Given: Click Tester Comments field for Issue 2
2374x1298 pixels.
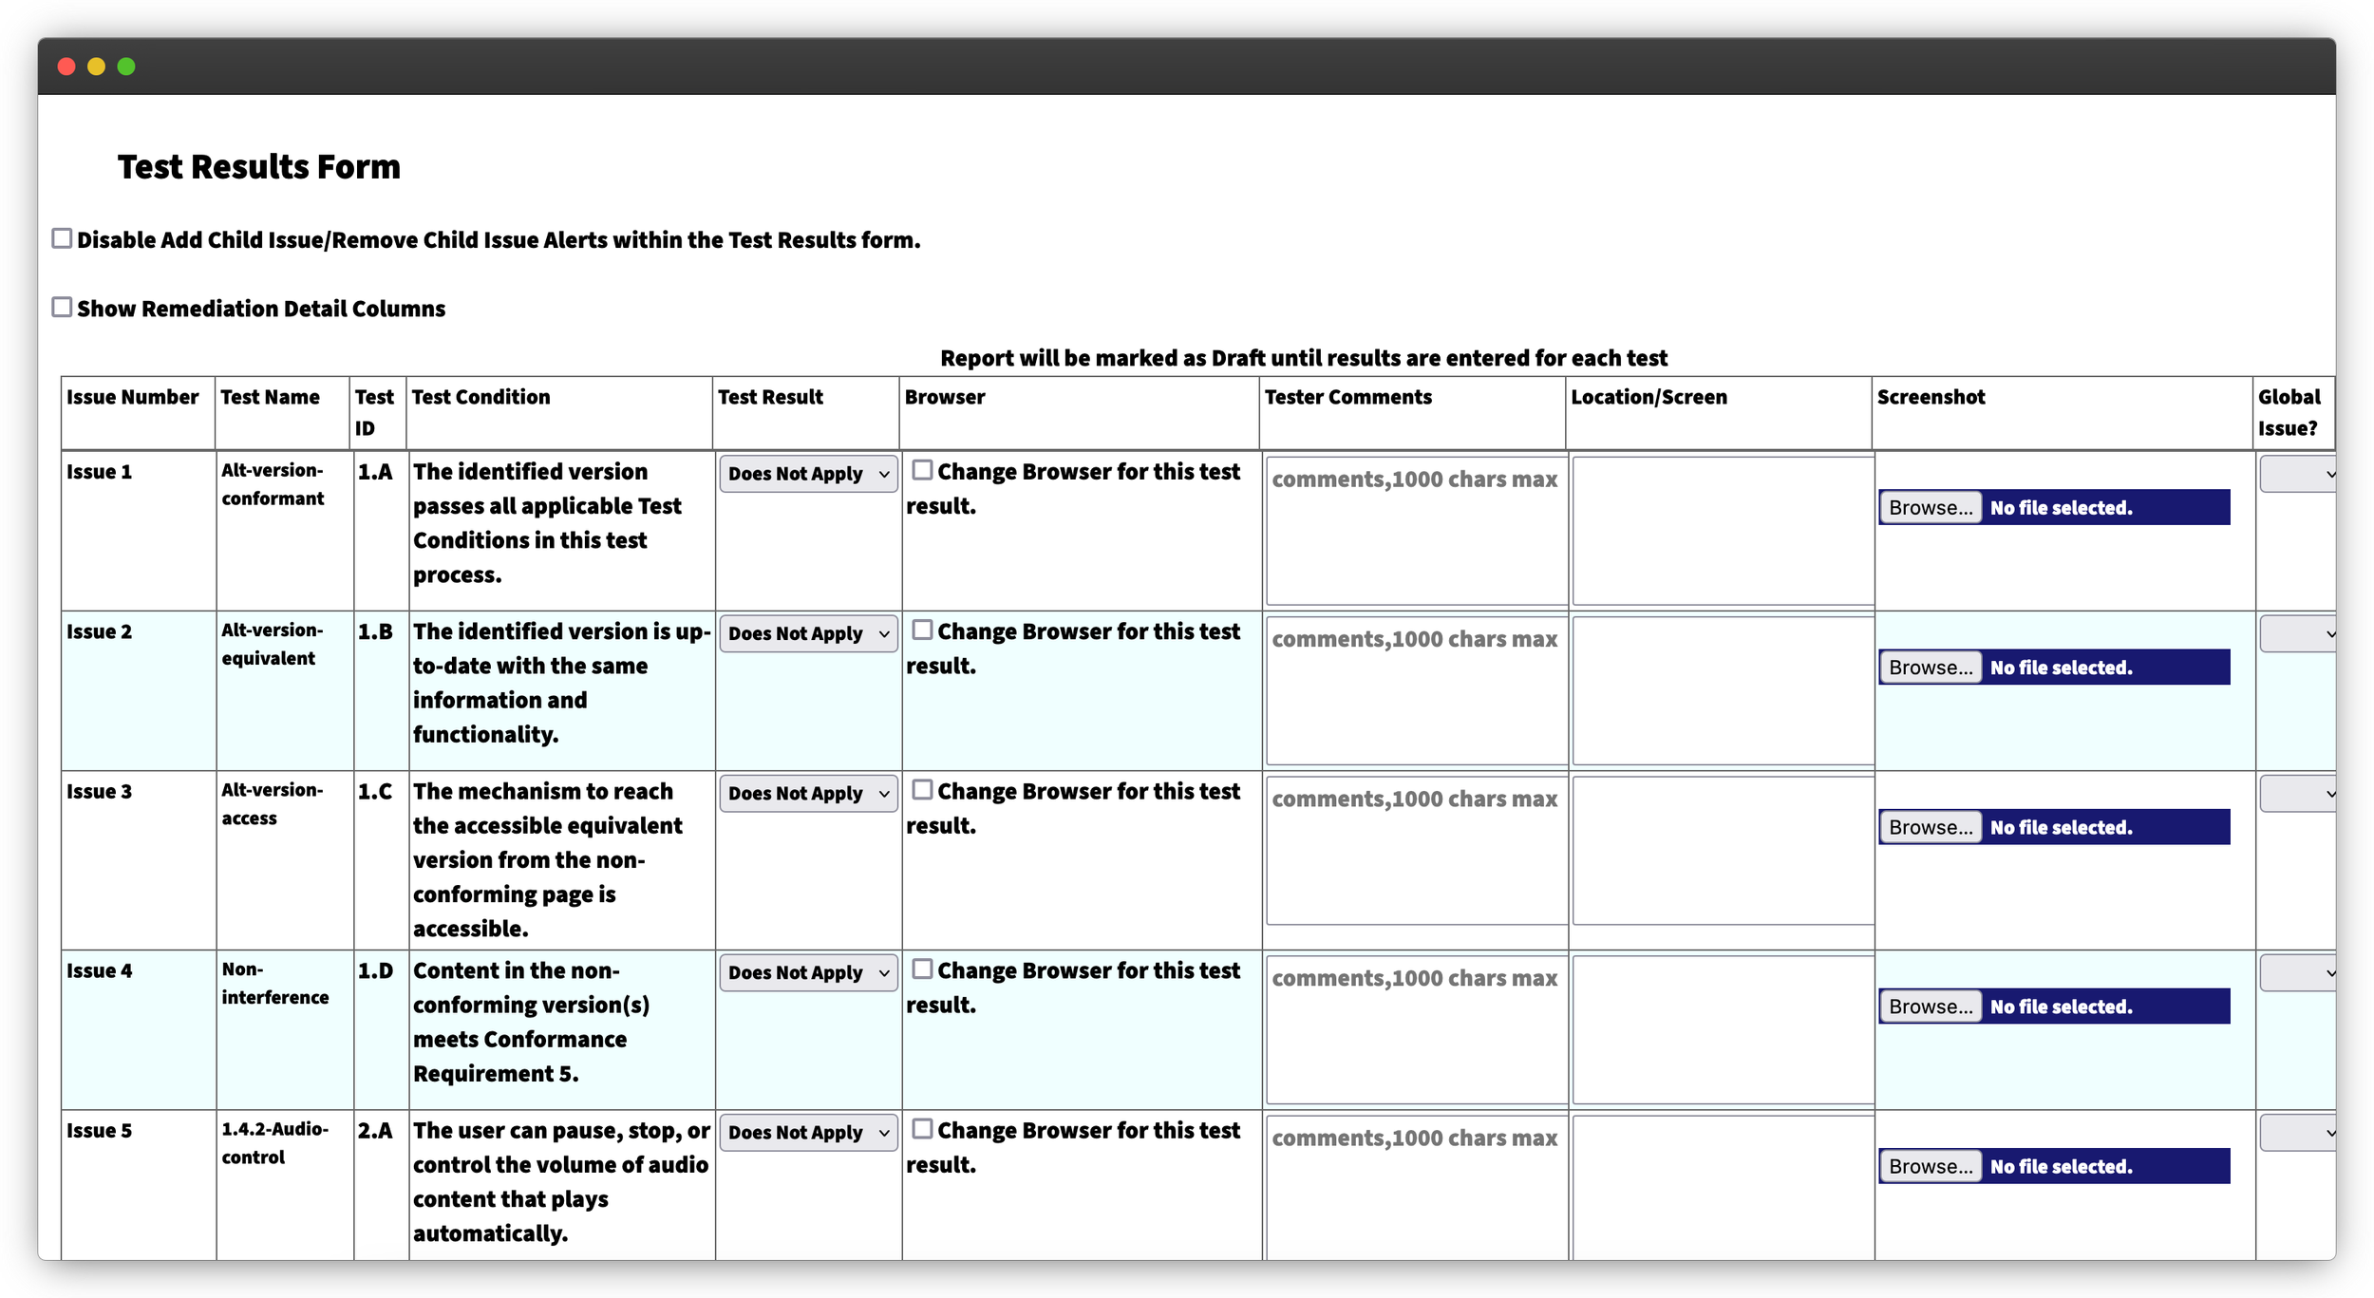Looking at the screenshot, I should (x=1416, y=690).
